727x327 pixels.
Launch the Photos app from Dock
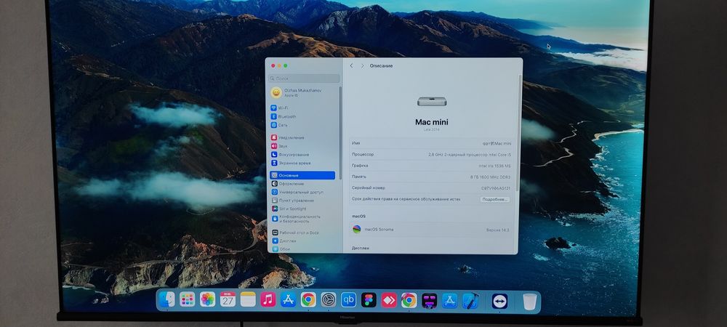[207, 299]
